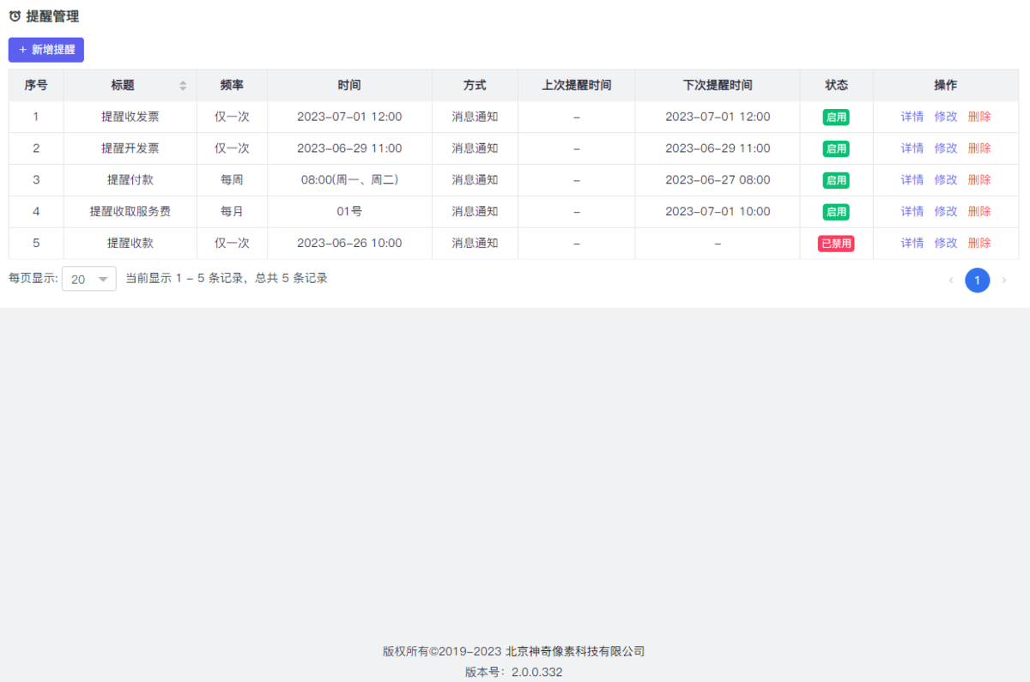Select page 1 in the pagination control
The height and width of the screenshot is (682, 1030).
click(978, 281)
